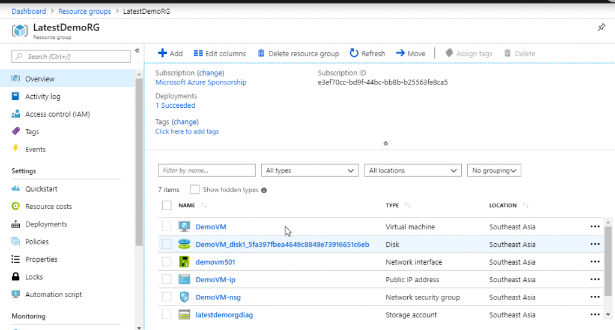This screenshot has width=615, height=330.
Task: Check the DemoVM-nsg row checkbox
Action: coord(167,297)
